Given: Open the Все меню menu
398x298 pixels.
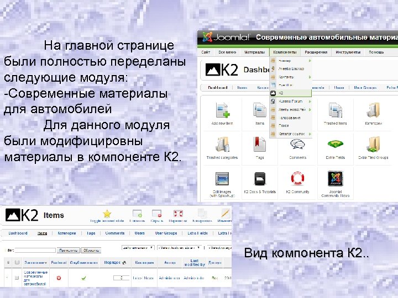Looking at the screenshot, I should pos(227,52).
